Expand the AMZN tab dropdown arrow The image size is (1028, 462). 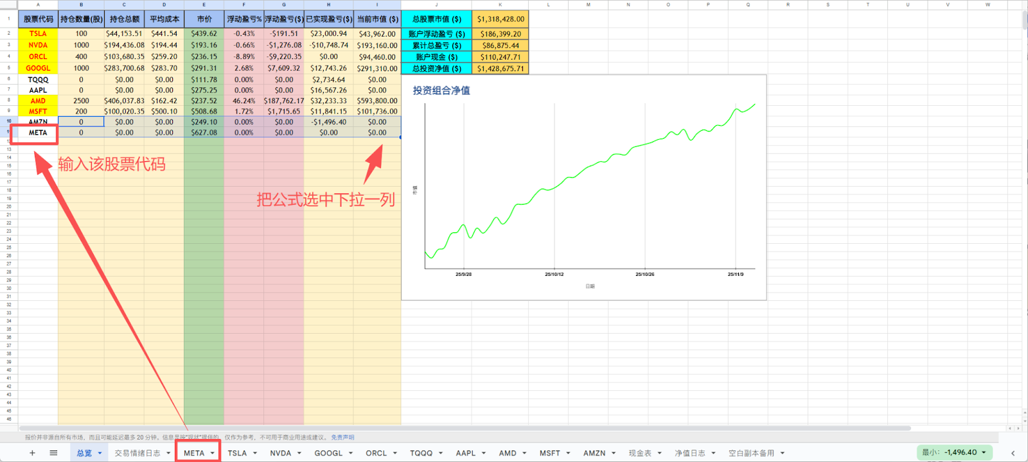click(x=614, y=453)
